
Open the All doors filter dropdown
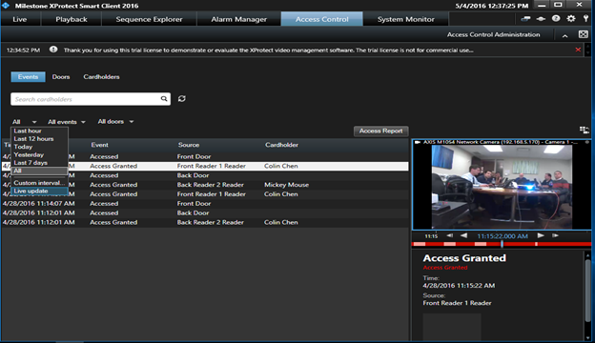pyautogui.click(x=115, y=121)
